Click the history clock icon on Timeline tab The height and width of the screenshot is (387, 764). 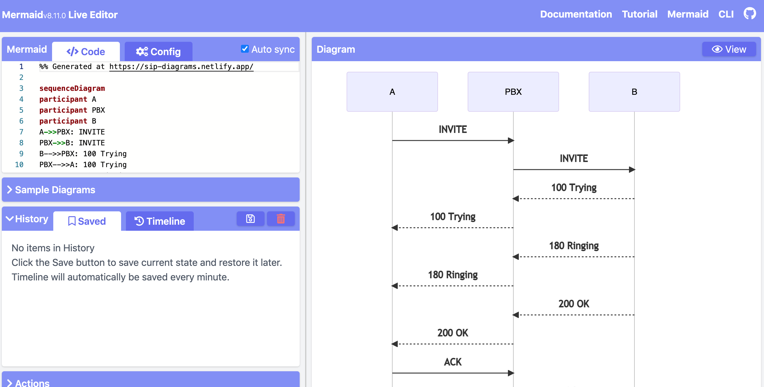(138, 221)
